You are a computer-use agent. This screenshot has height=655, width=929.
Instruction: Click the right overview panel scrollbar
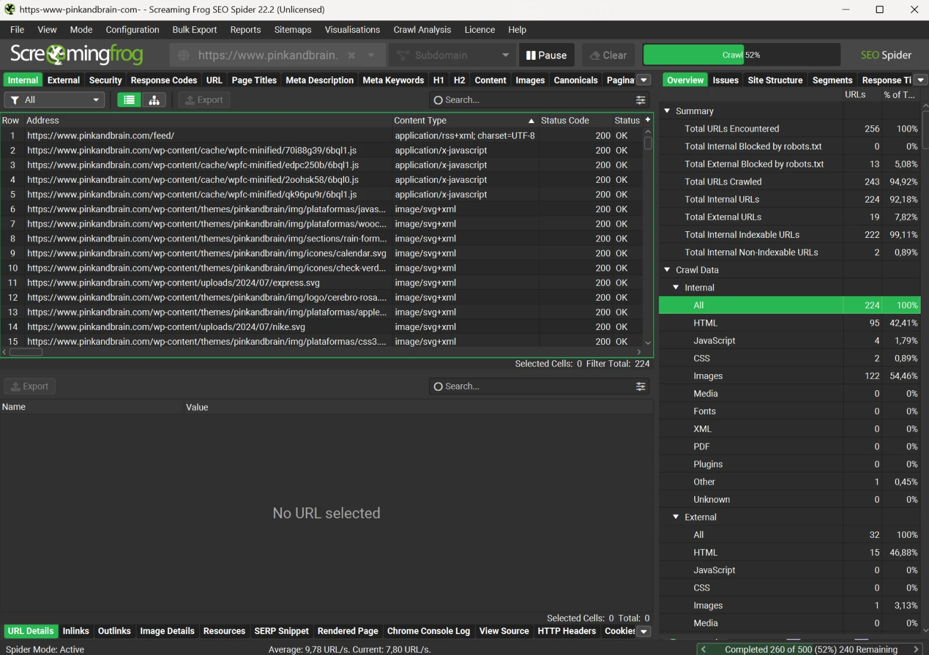[925, 128]
